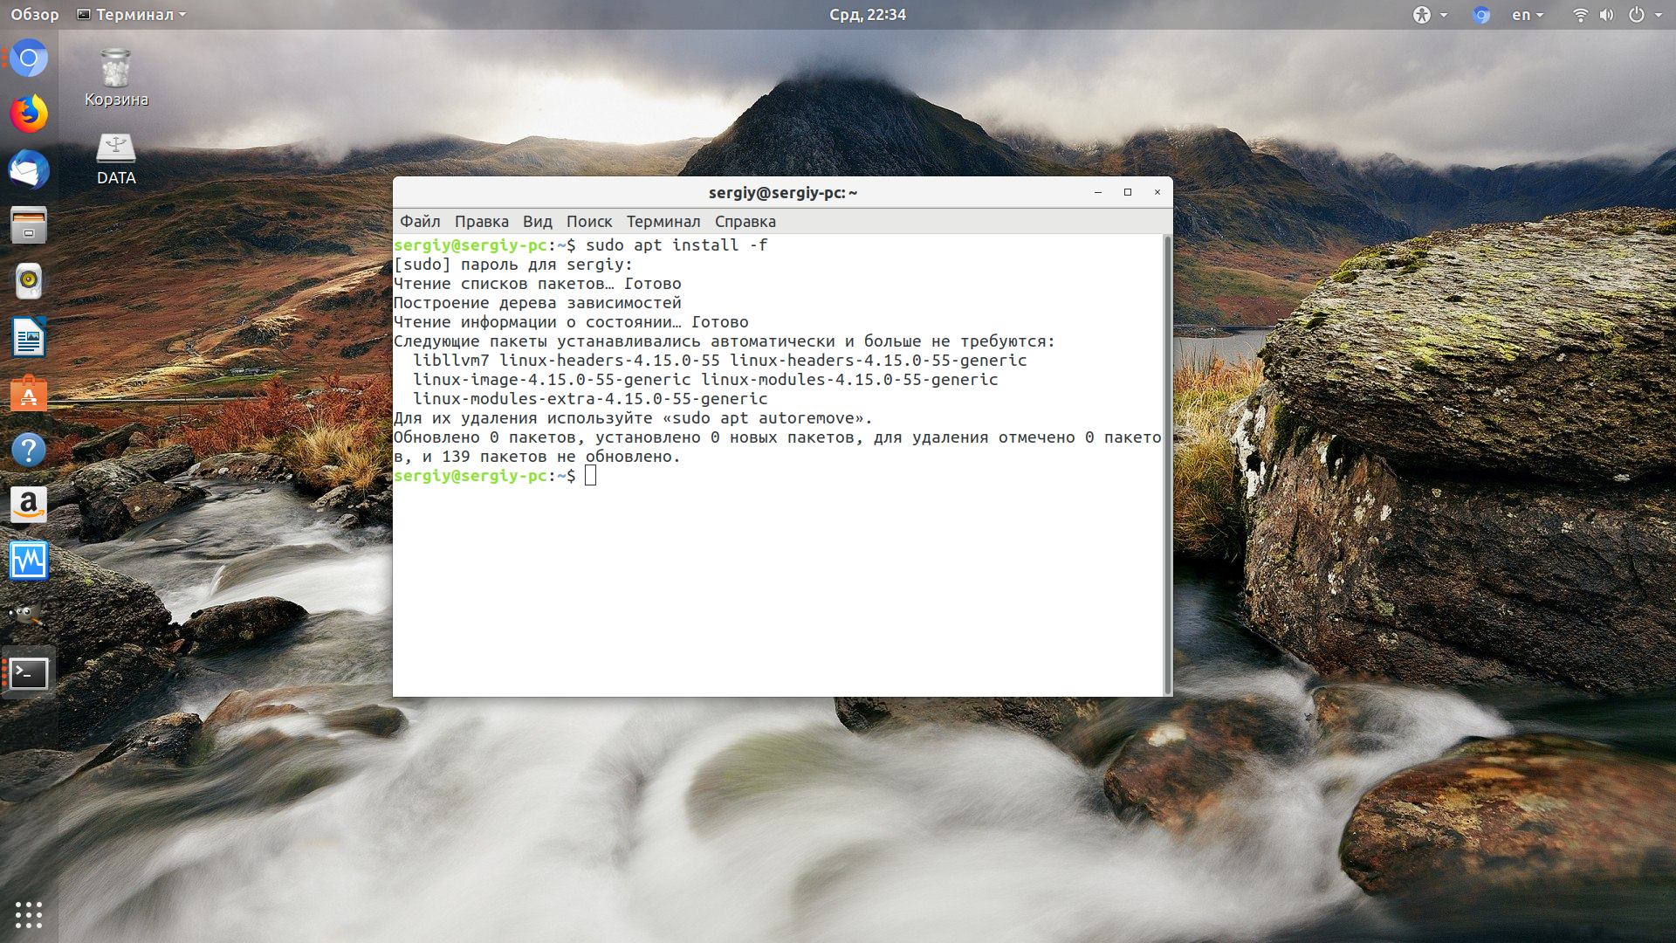The height and width of the screenshot is (943, 1676).
Task: Open Ubuntu Software center icon
Action: [x=29, y=394]
